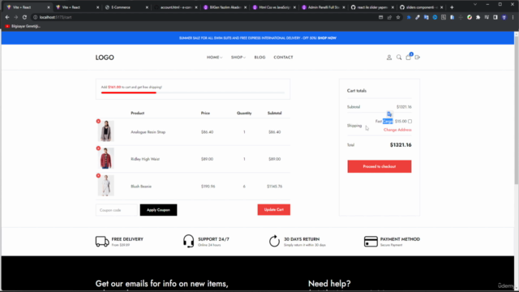This screenshot has height=292, width=519.
Task: Reload the page with refresh icon
Action: coord(24,17)
